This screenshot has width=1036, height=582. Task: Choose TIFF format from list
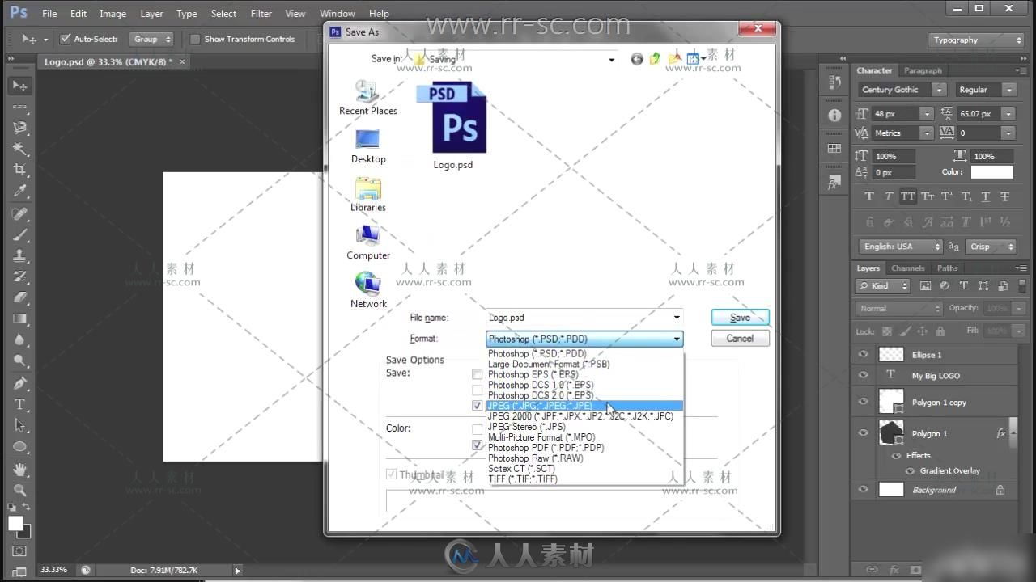(584, 479)
